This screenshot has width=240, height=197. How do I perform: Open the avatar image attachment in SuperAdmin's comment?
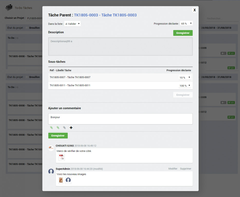[x=68, y=181]
